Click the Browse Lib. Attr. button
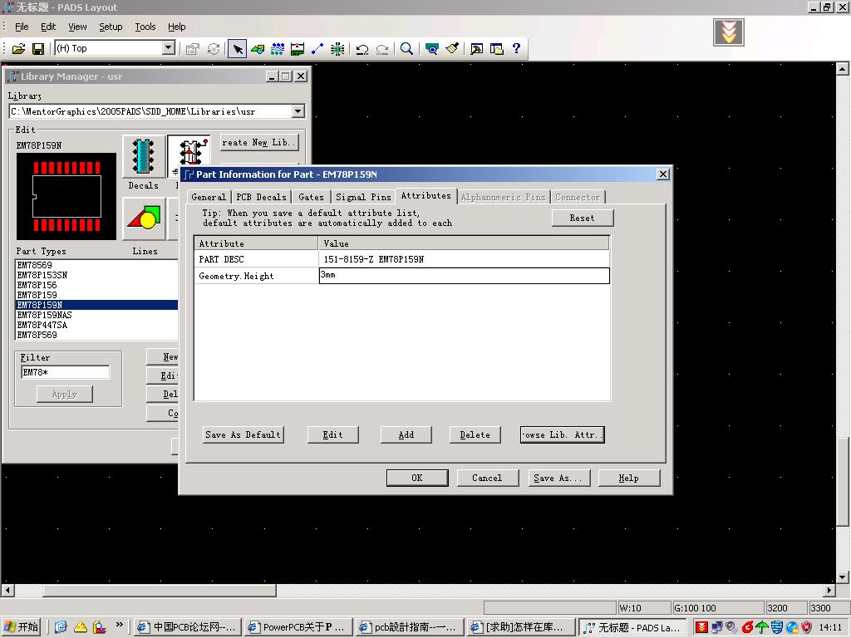The height and width of the screenshot is (638, 851). [563, 435]
